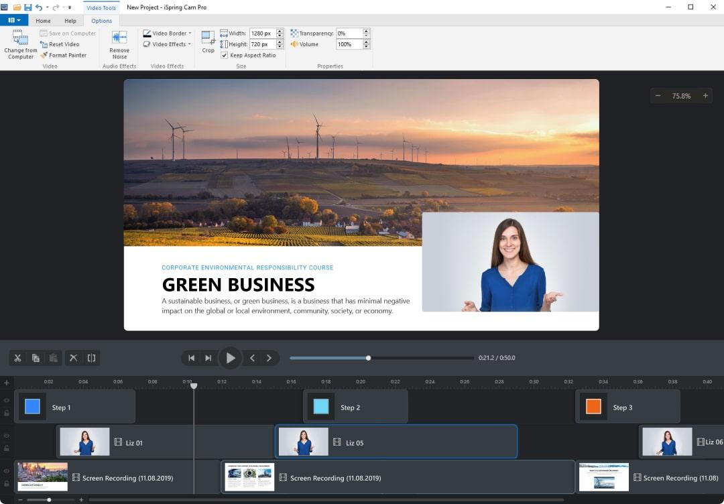The image size is (724, 504).
Task: Click the Split clip icon in the timeline toolbar
Action: [91, 358]
